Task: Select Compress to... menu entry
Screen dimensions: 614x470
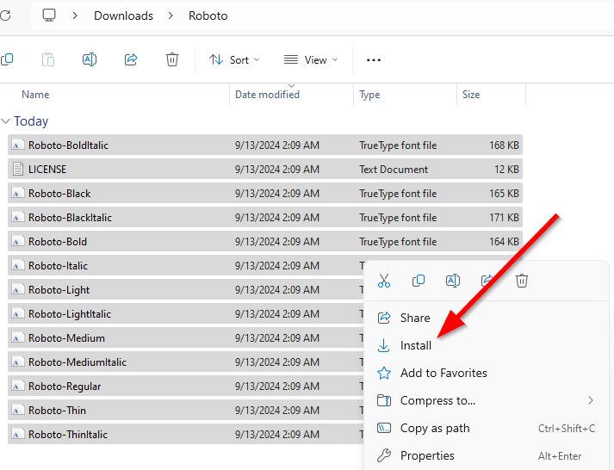Action: tap(486, 400)
